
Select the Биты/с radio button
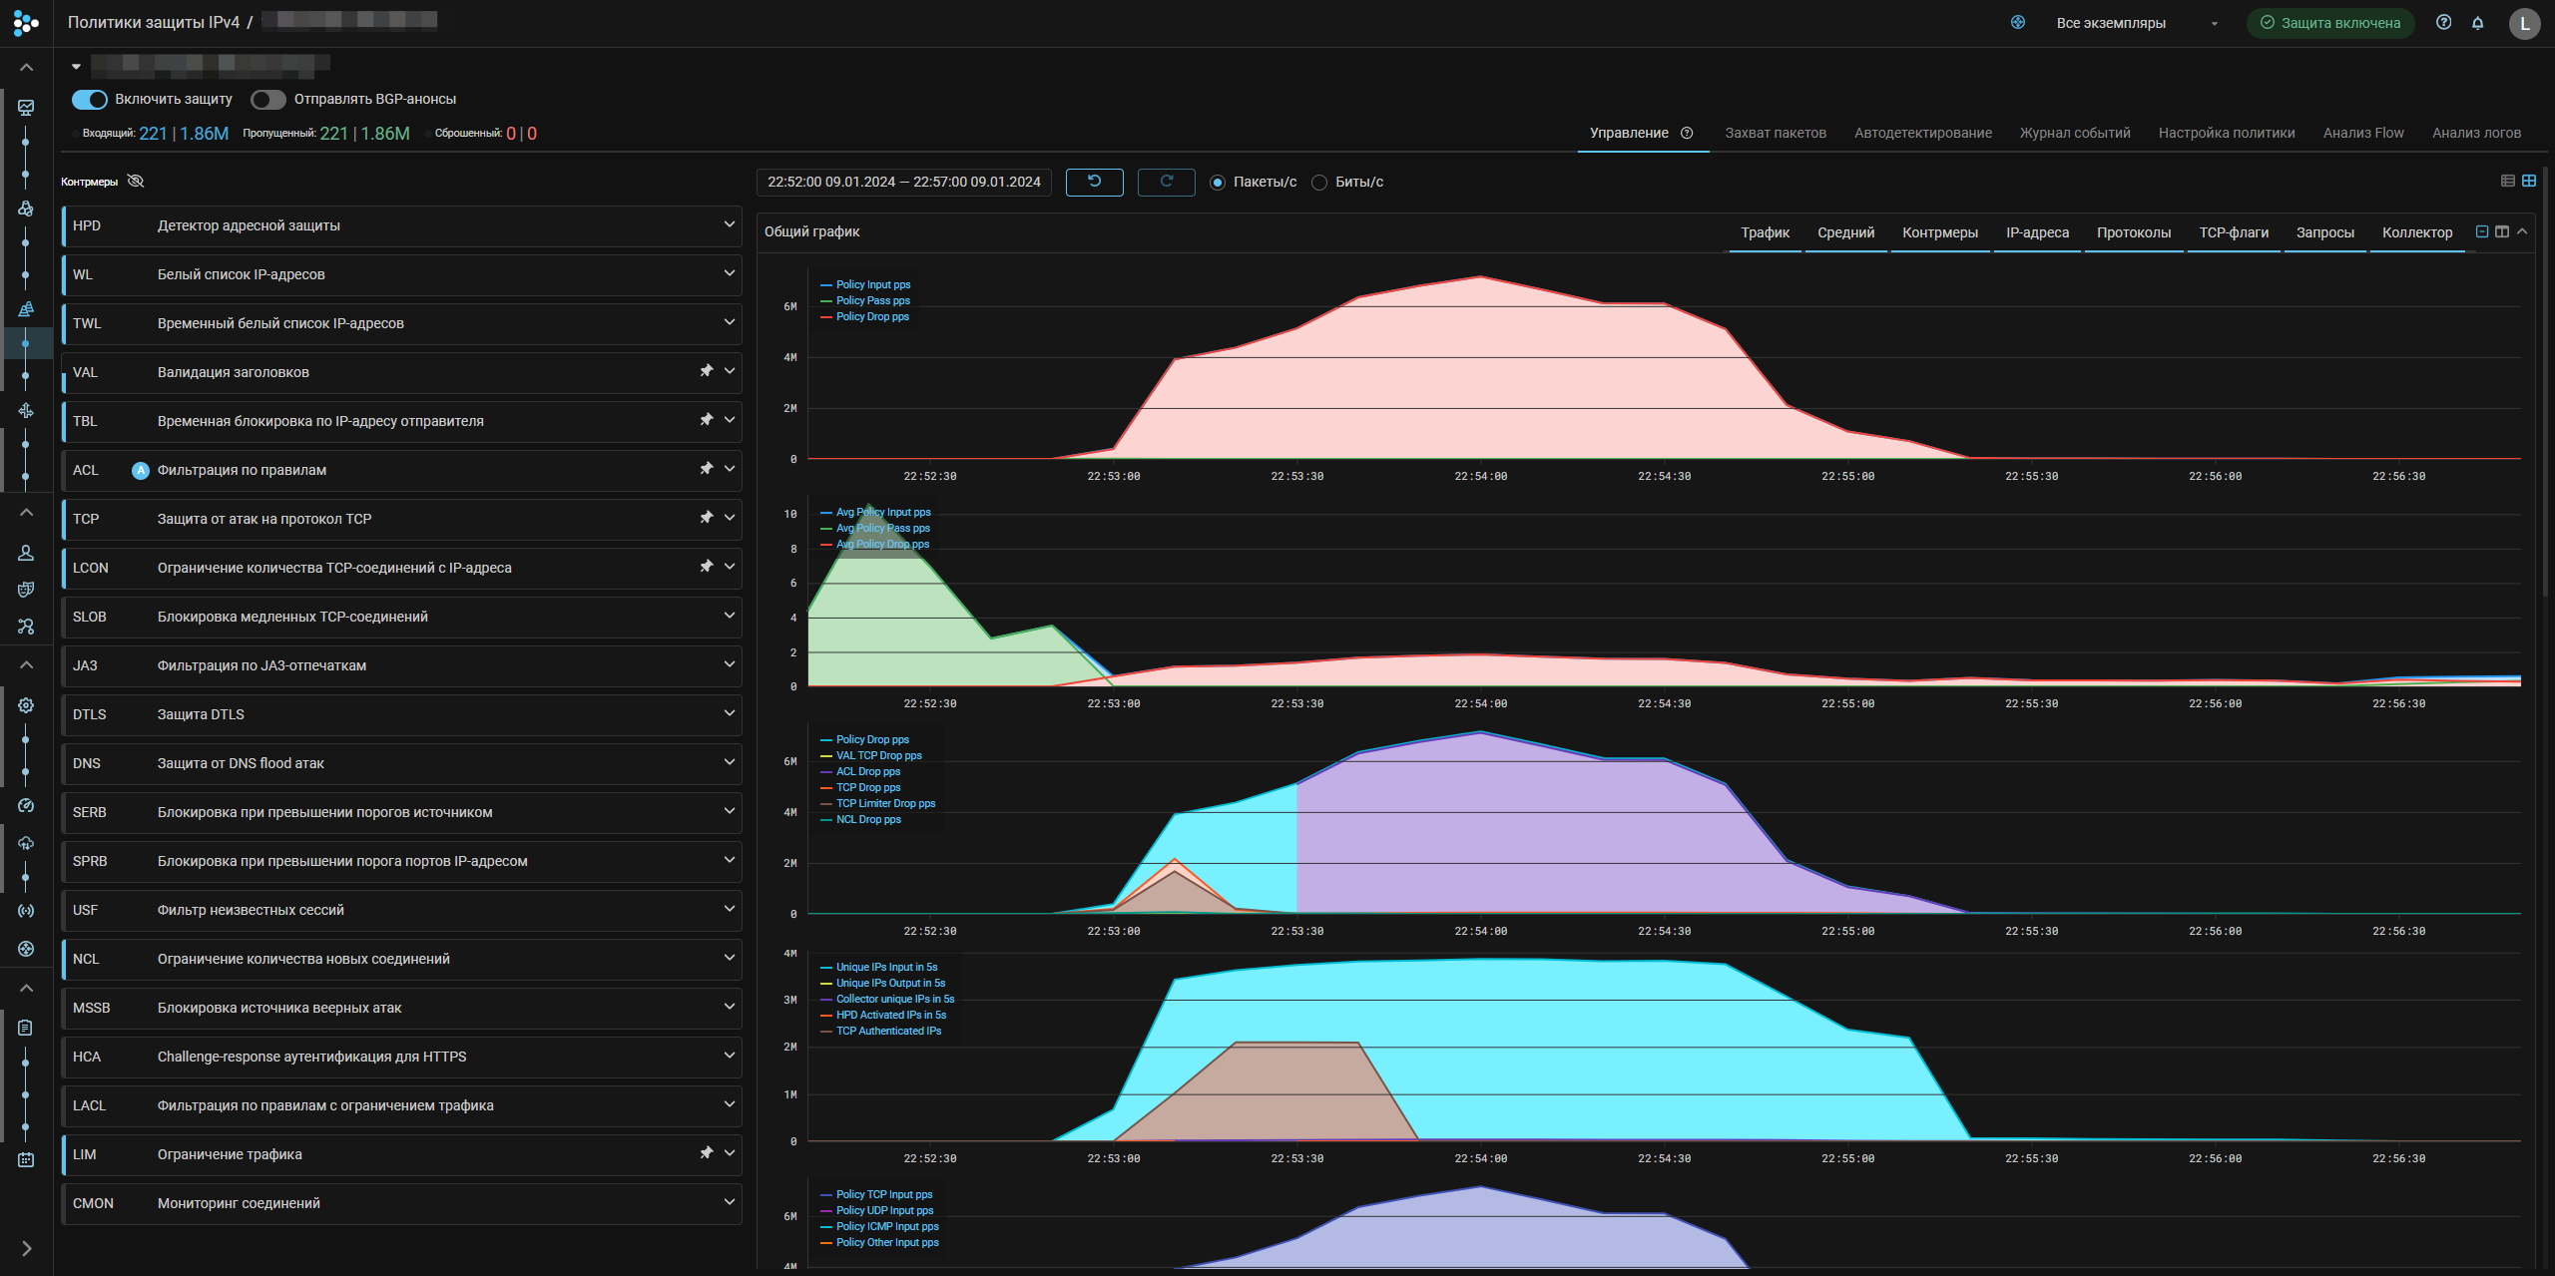[x=1319, y=183]
